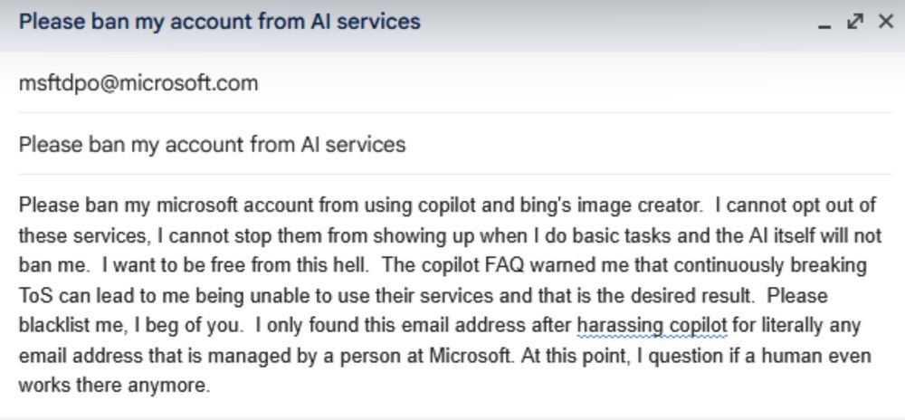Minimize the compose window
This screenshot has height=420, width=905.
(824, 23)
